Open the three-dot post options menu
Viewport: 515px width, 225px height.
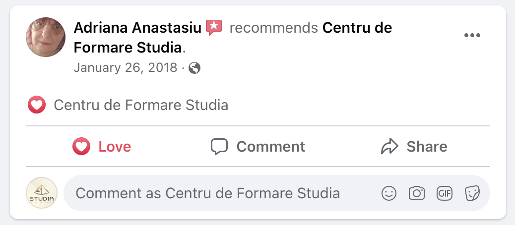click(x=472, y=35)
